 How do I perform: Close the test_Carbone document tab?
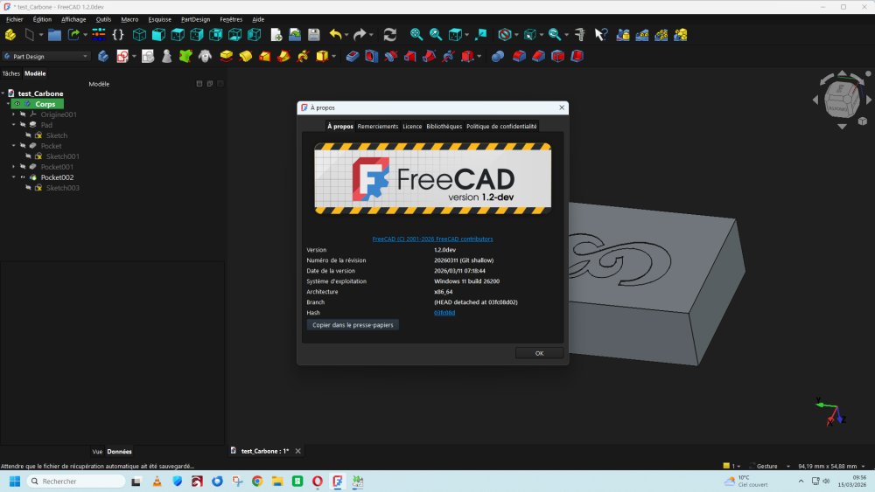coord(298,451)
